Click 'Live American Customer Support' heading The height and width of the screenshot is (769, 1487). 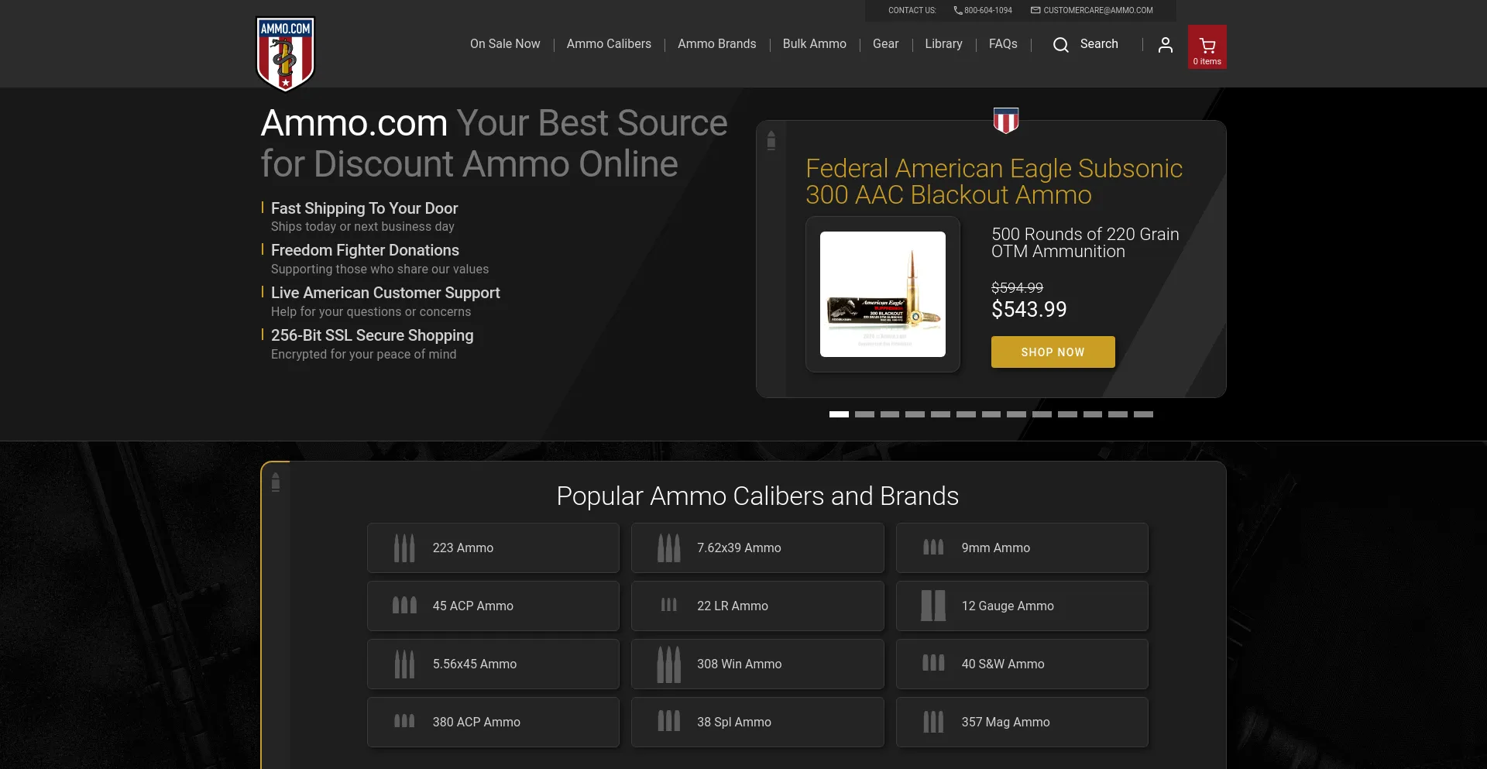pos(385,293)
